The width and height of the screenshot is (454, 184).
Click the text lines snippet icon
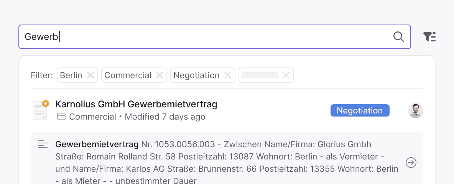[43, 145]
